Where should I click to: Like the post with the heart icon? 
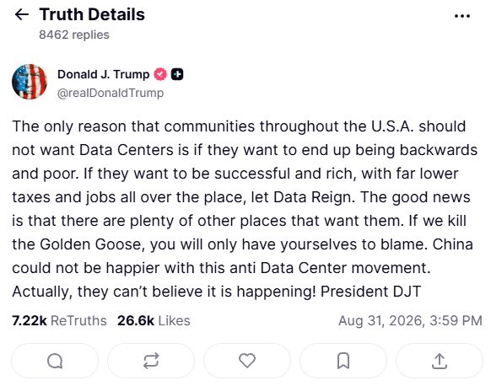pyautogui.click(x=247, y=361)
